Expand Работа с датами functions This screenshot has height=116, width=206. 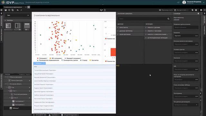[x=158, y=27]
